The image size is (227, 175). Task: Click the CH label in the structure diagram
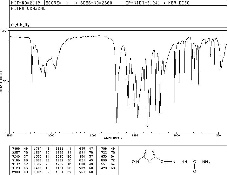point(164,162)
